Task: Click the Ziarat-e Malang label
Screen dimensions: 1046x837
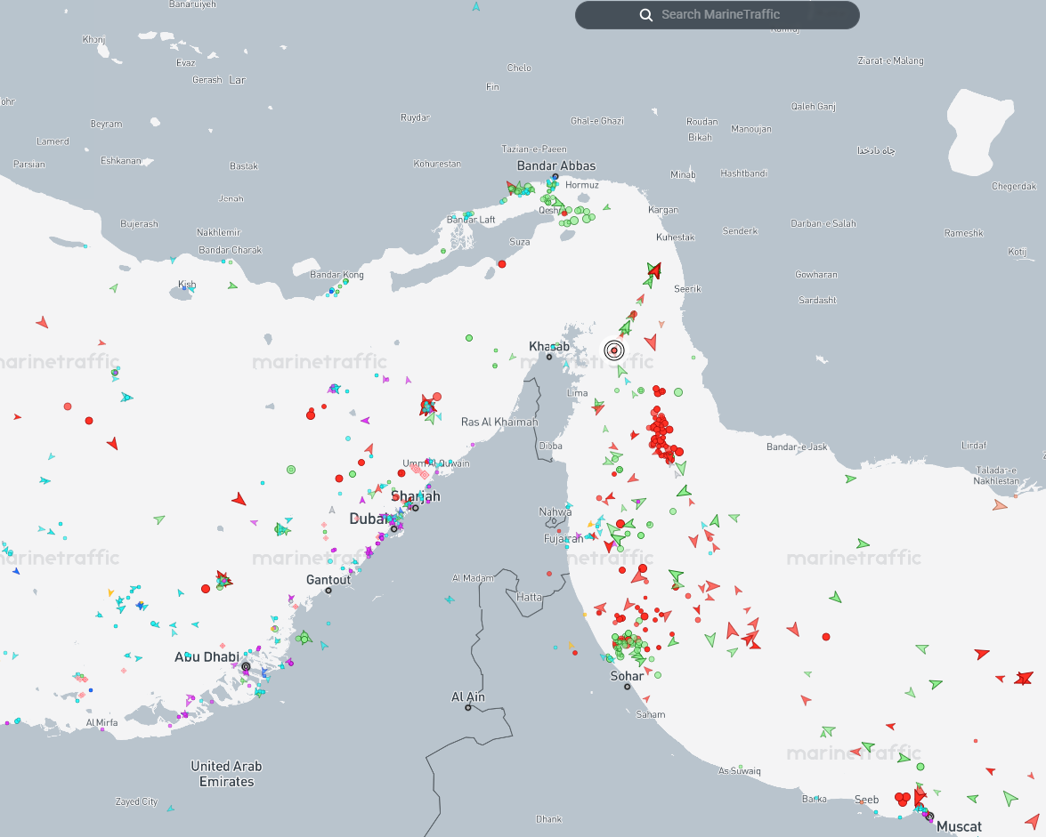Action: pos(890,60)
